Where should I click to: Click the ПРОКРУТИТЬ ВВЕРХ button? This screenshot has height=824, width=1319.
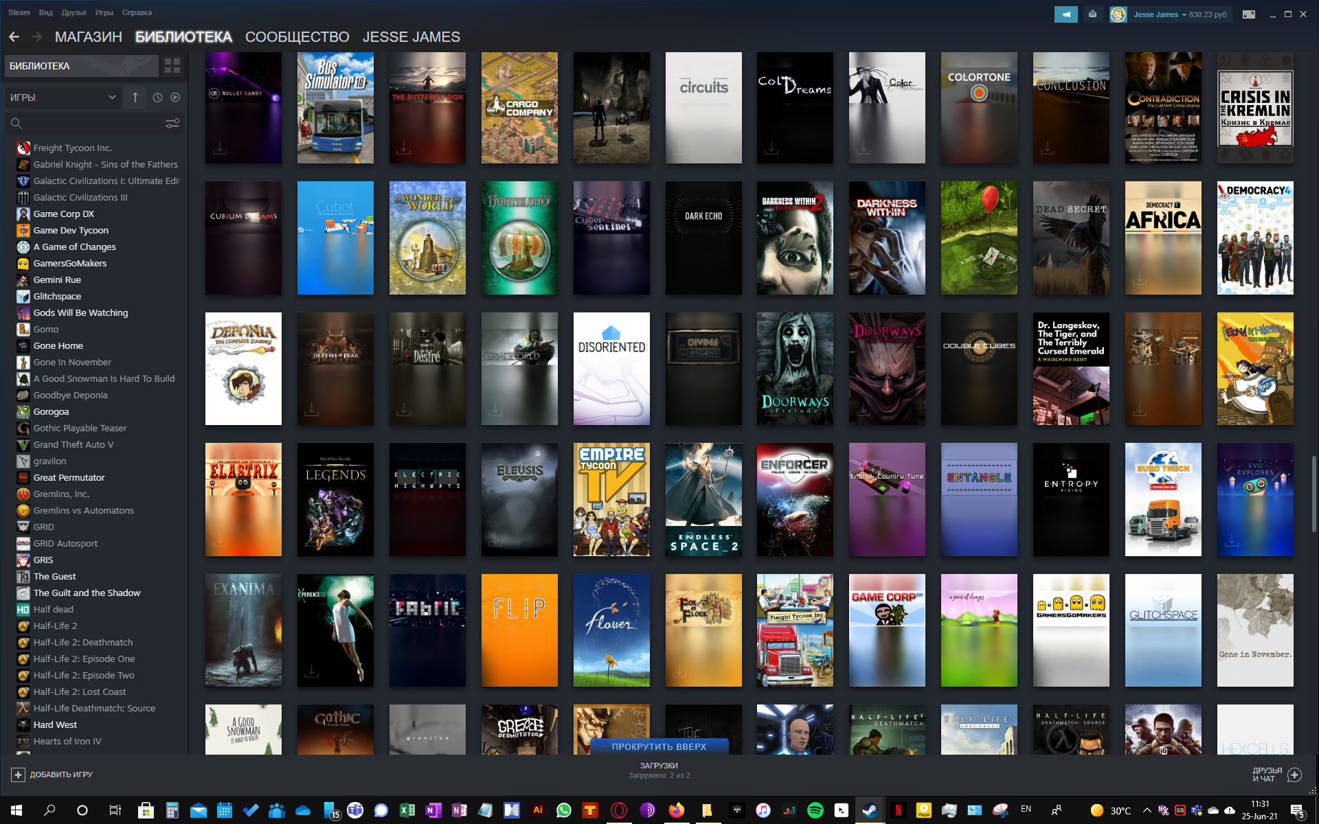pyautogui.click(x=659, y=746)
